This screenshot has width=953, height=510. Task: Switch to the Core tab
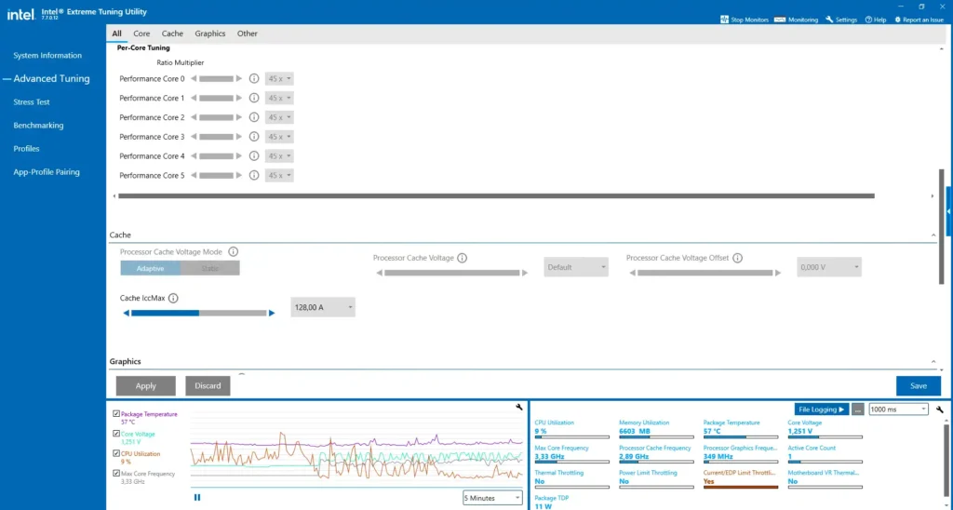(141, 34)
